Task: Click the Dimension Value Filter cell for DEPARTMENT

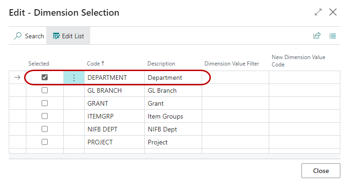Action: pyautogui.click(x=235, y=78)
